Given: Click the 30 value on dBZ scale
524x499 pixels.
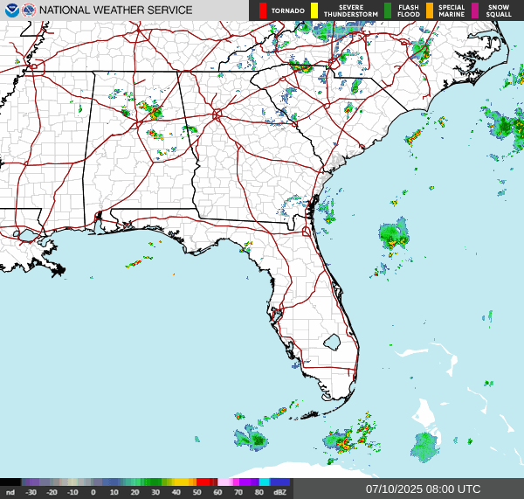Looking at the screenshot, I should tap(155, 492).
